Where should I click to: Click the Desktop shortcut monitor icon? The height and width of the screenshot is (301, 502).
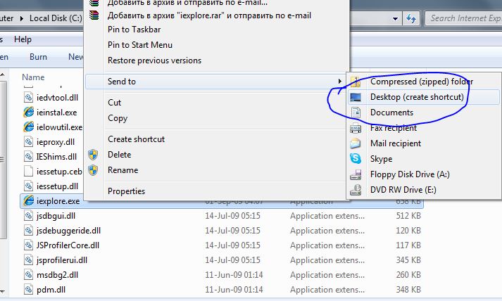pyautogui.click(x=356, y=97)
